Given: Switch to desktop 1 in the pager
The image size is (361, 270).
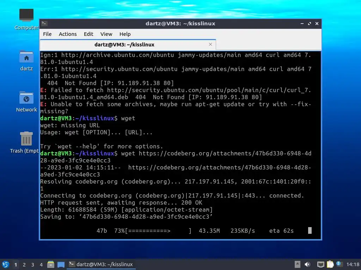Looking at the screenshot, I should point(16,265).
